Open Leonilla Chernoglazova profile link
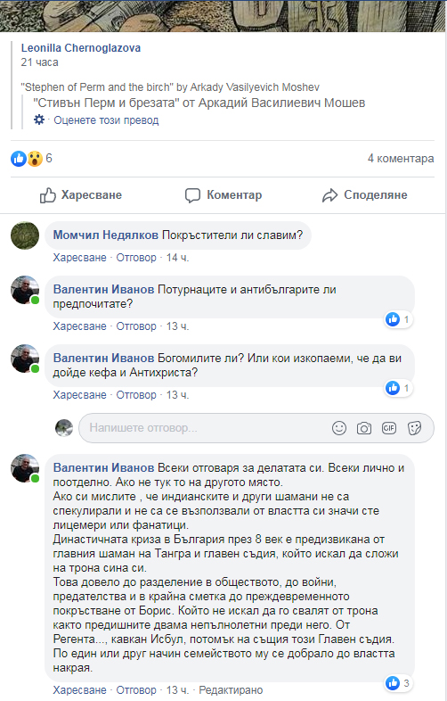Viewport: 447px width, 701px height. tap(81, 48)
